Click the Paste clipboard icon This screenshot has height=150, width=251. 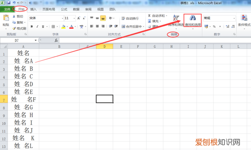point(6,18)
